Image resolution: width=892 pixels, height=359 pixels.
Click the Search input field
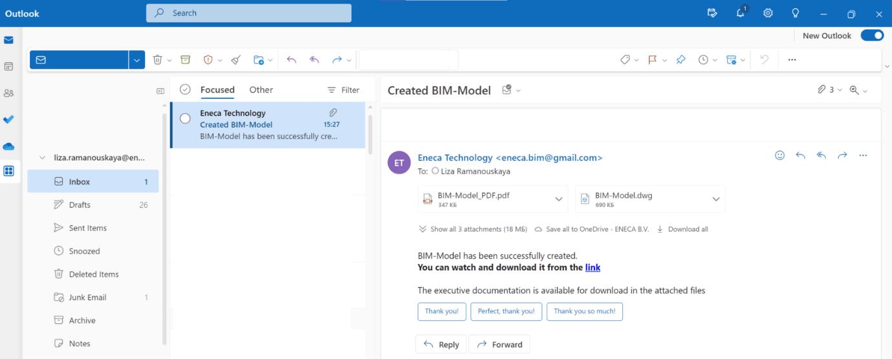tap(249, 13)
